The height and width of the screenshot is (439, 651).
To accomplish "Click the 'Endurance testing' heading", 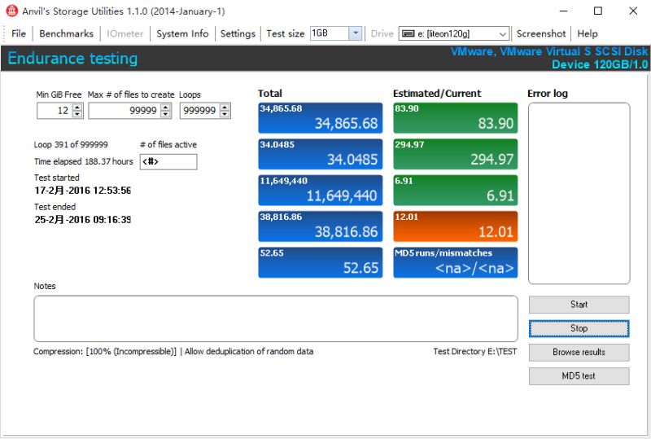I will click(72, 58).
